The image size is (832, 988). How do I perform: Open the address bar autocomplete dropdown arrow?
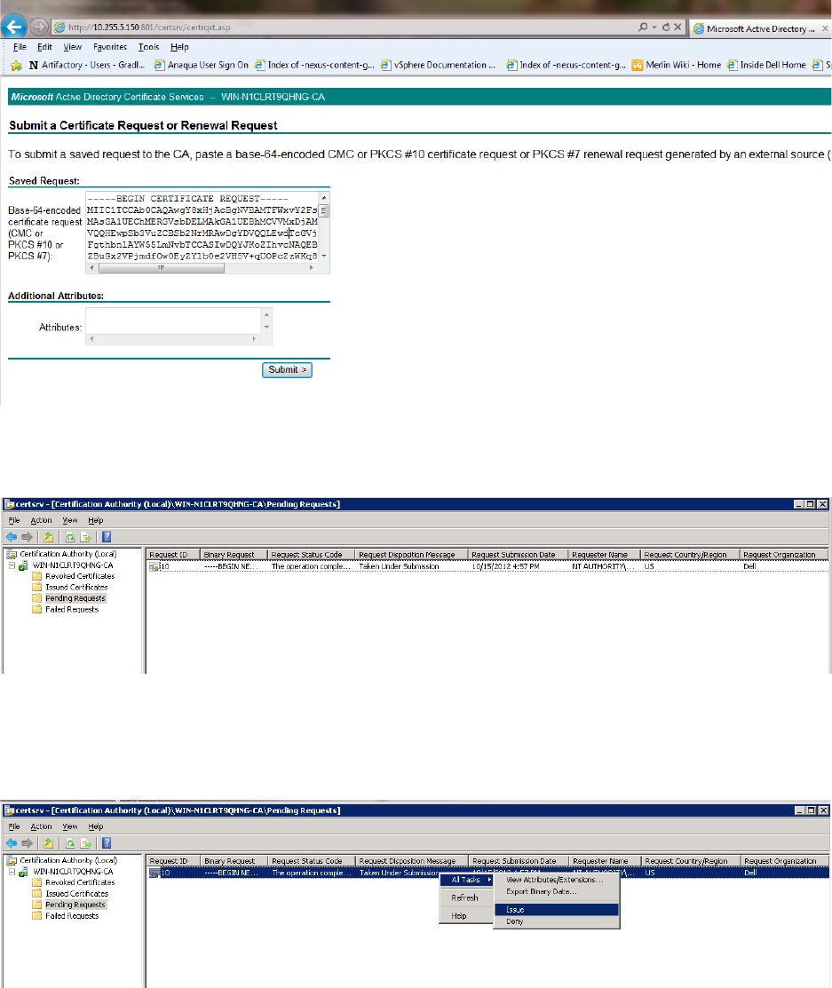click(654, 28)
